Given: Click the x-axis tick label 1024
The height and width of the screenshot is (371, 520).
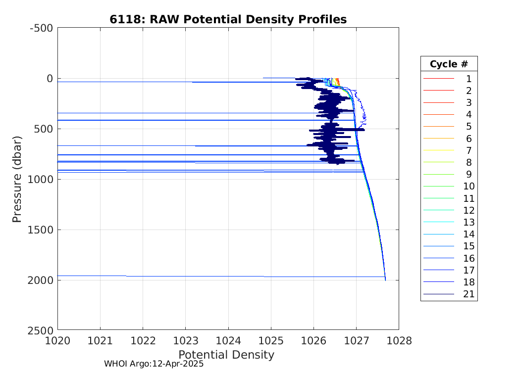Looking at the screenshot, I should [x=228, y=340].
